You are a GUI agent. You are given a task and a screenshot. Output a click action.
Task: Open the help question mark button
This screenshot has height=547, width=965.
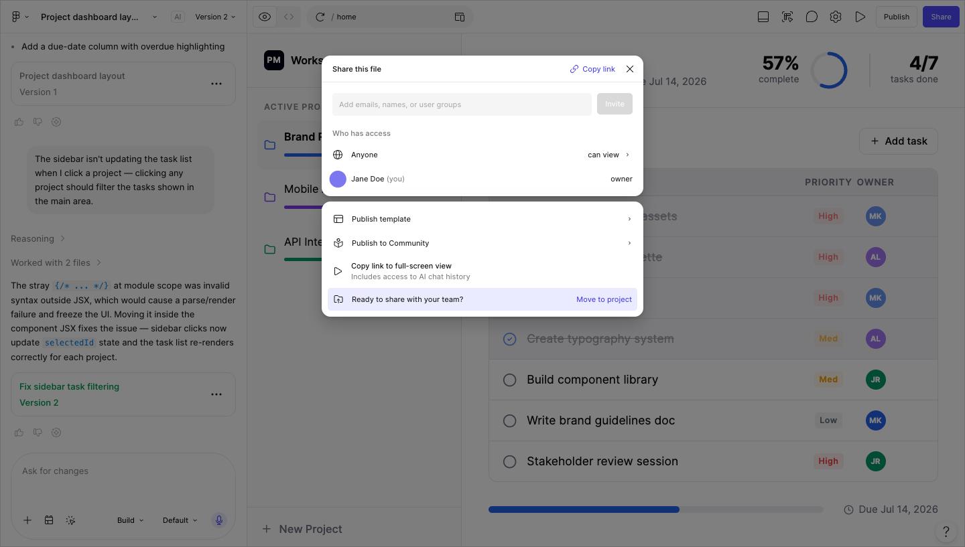(946, 532)
